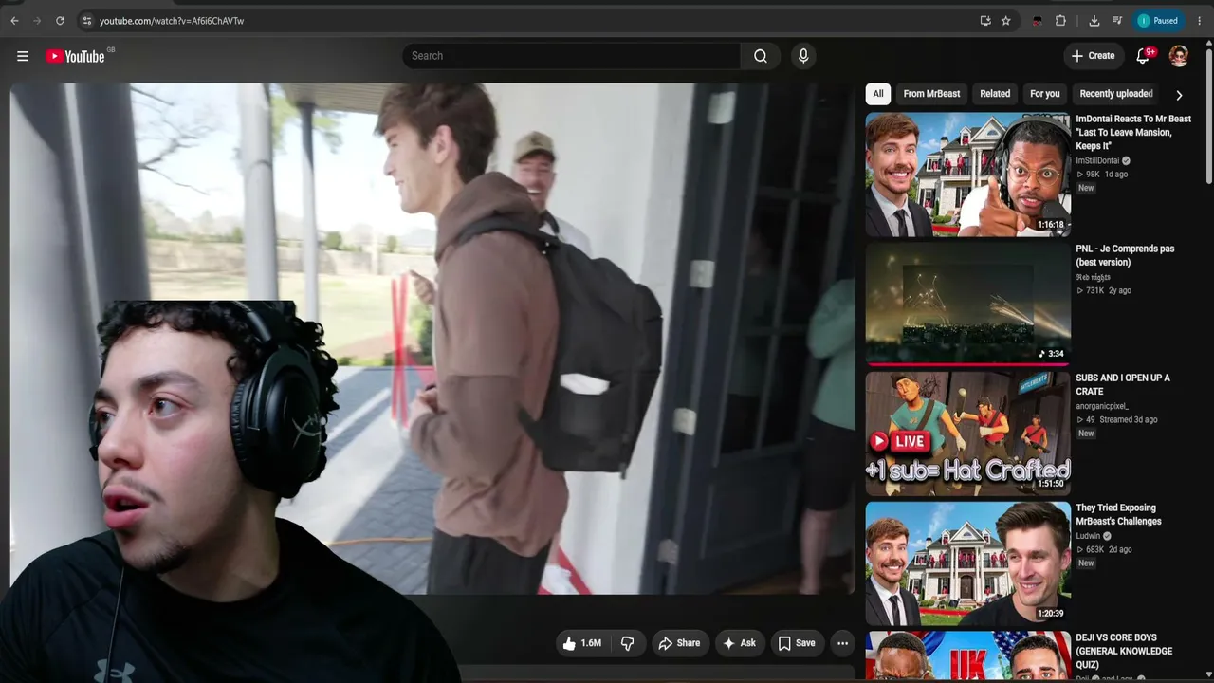Focus the YouTube Search box
The image size is (1214, 683).
point(572,56)
